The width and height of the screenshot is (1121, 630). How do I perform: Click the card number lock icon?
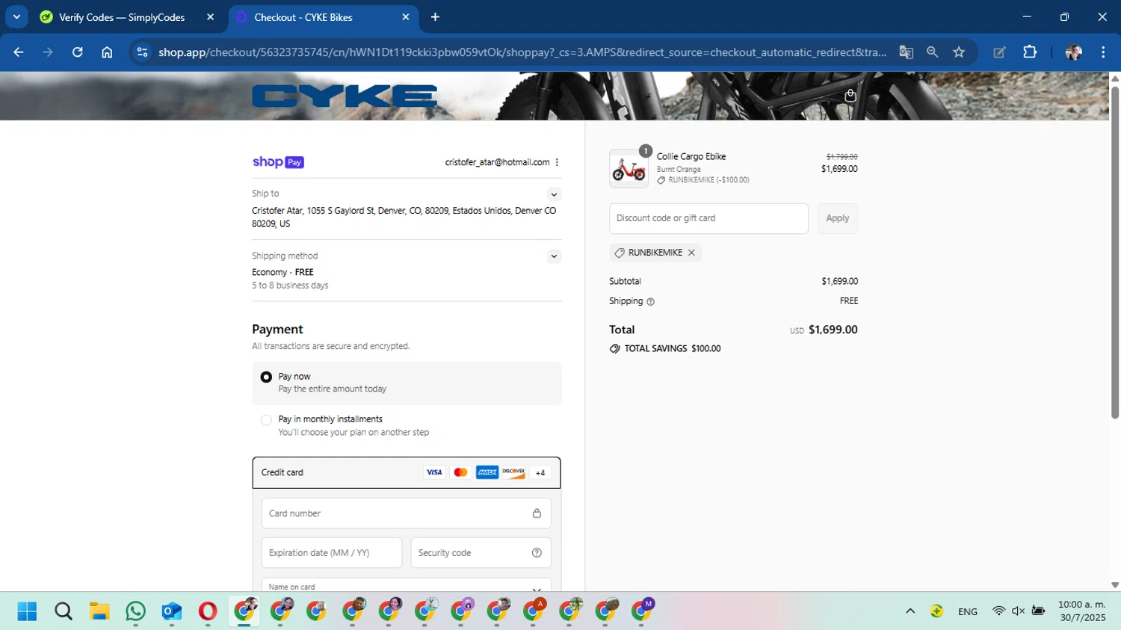pos(537,513)
